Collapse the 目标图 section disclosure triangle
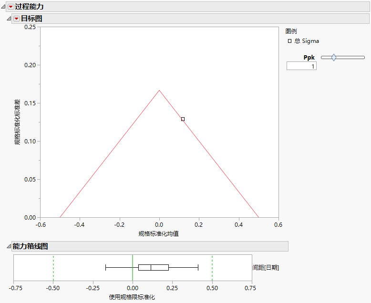371x303 pixels. [9, 19]
